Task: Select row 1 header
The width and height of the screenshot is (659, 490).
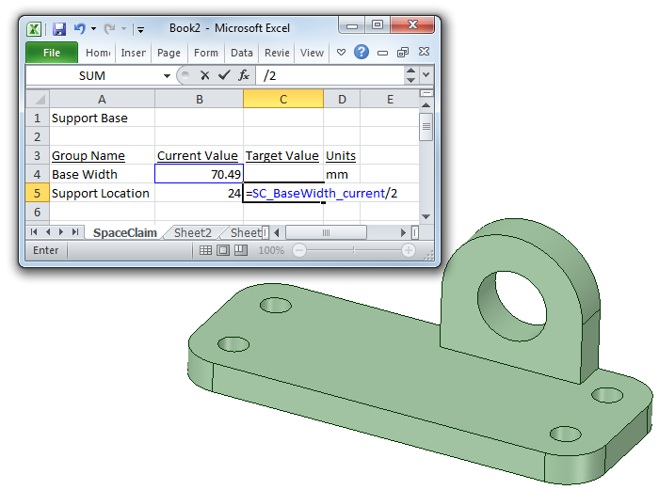Action: [38, 118]
